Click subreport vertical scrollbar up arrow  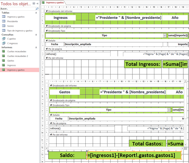pos(186,81)
